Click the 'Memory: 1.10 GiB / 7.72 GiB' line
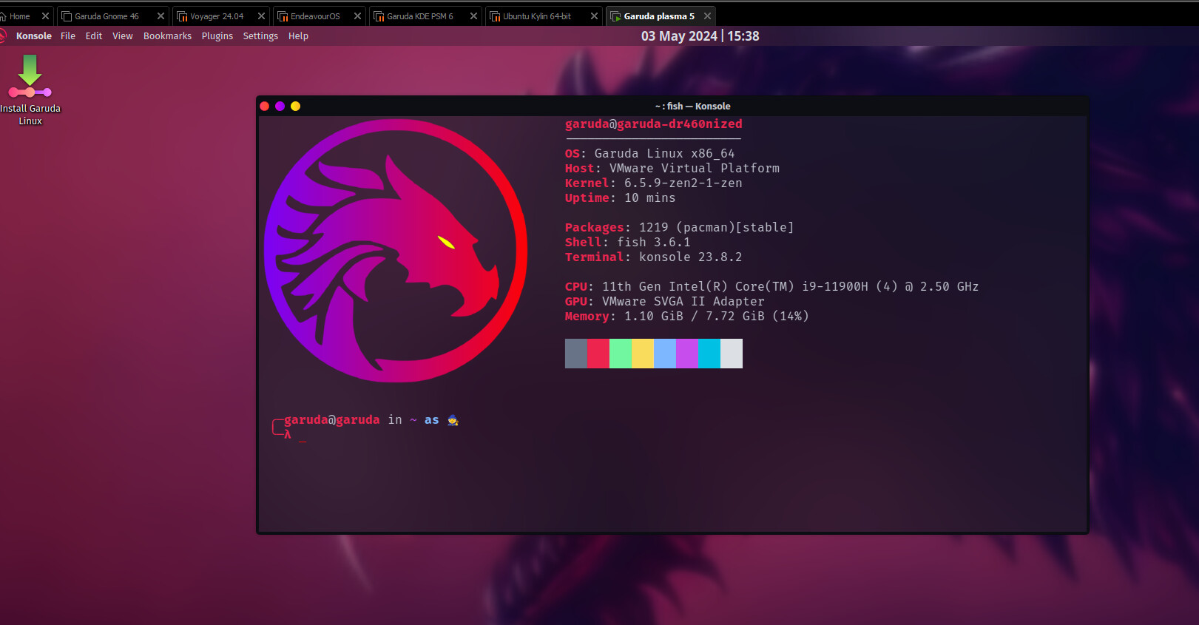 tap(687, 317)
